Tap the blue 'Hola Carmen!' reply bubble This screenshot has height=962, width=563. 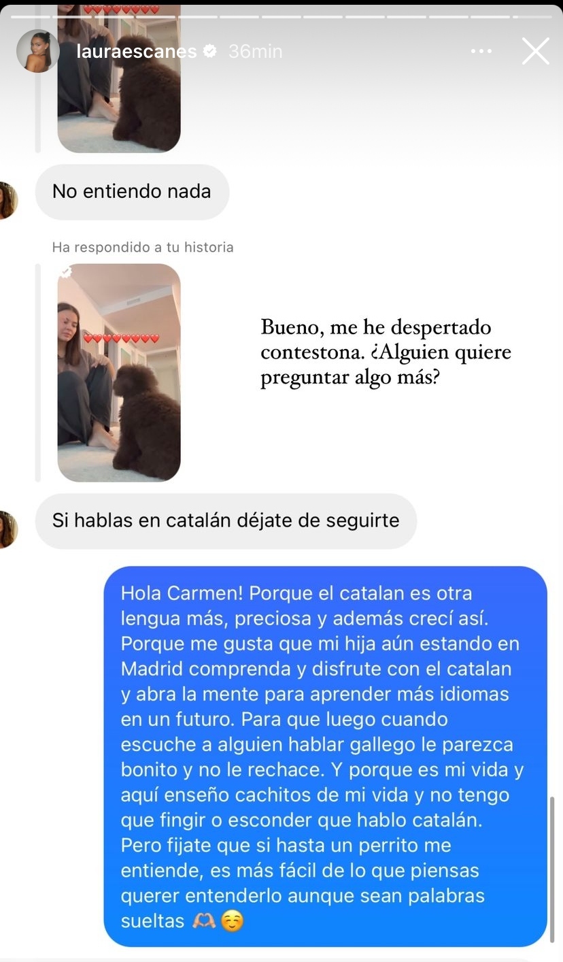coord(325,756)
